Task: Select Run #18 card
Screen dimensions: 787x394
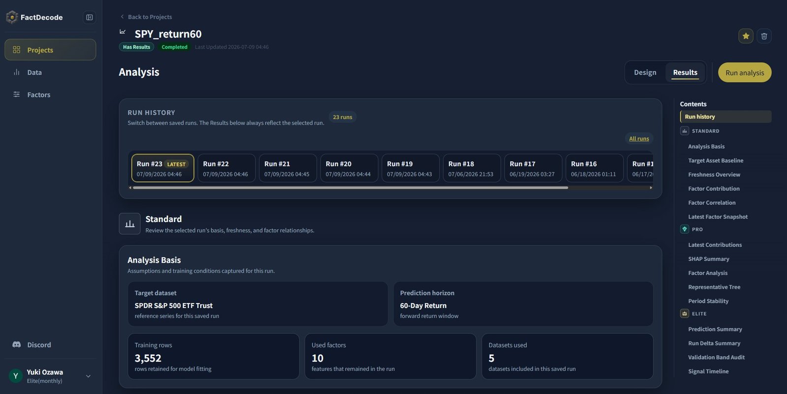Action: point(472,168)
